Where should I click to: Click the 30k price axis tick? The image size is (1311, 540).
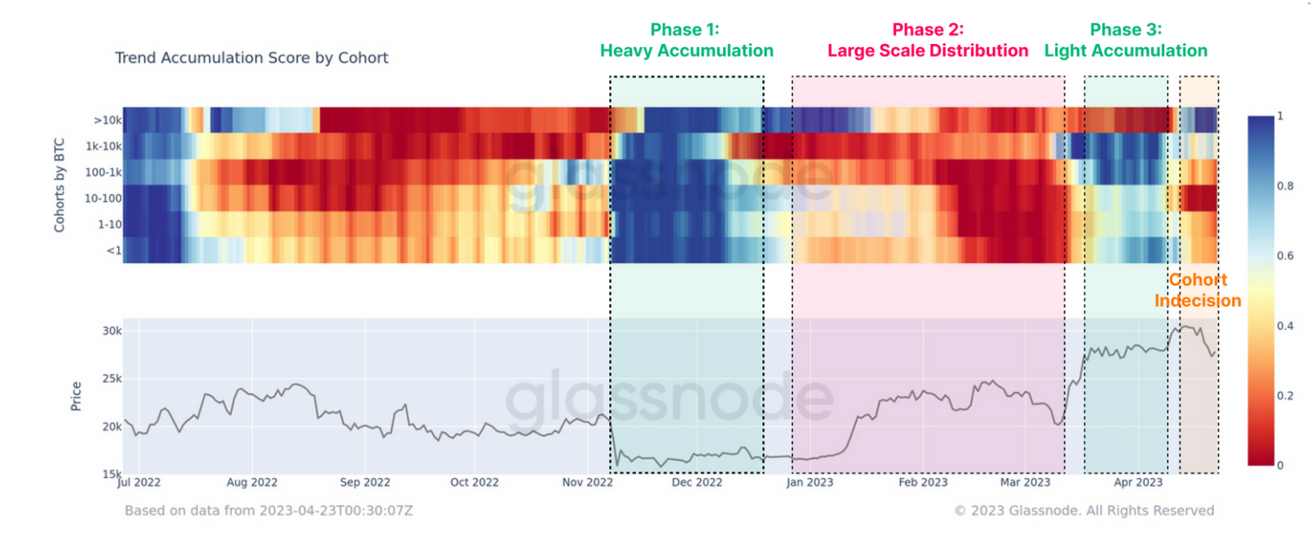coord(112,331)
